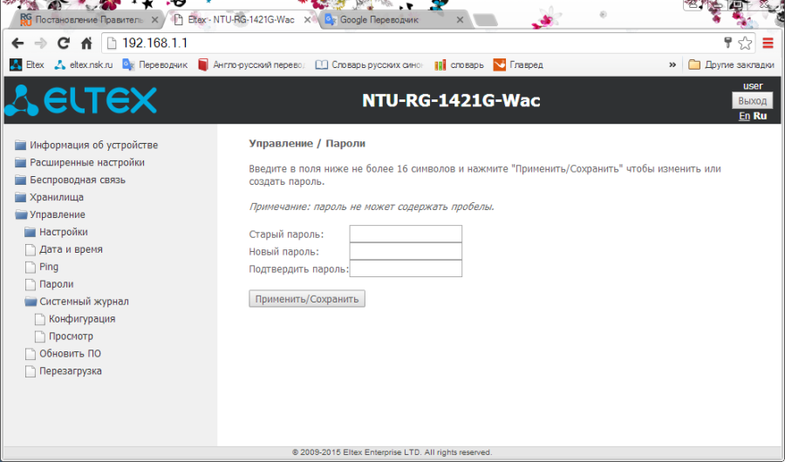
Task: Click the browser Forward arrow
Action: [40, 44]
